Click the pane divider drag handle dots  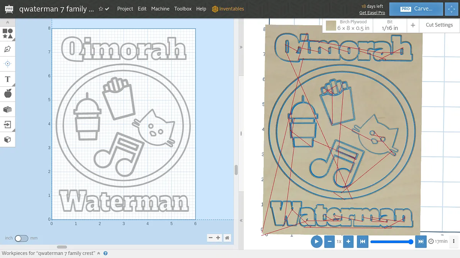tap(241, 134)
